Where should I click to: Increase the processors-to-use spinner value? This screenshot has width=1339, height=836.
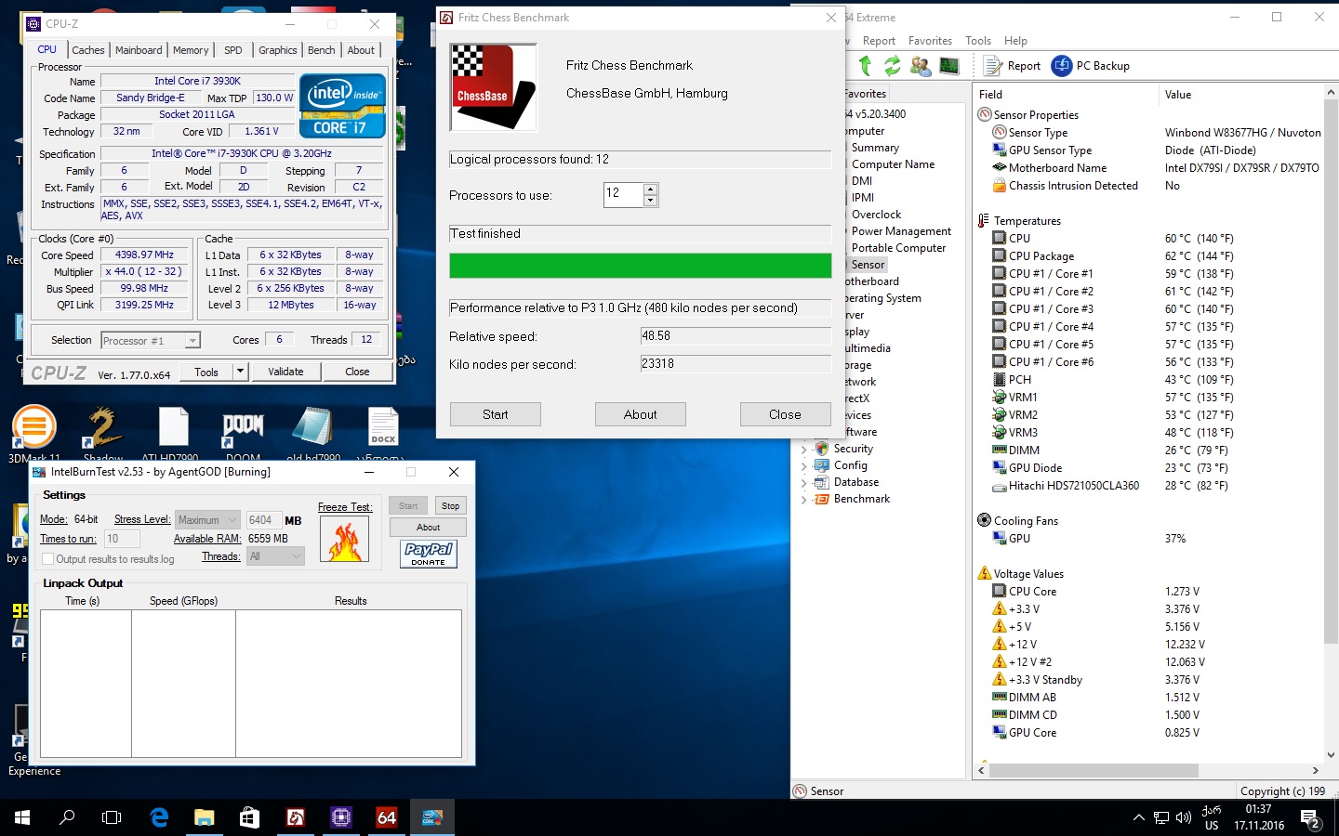651,189
